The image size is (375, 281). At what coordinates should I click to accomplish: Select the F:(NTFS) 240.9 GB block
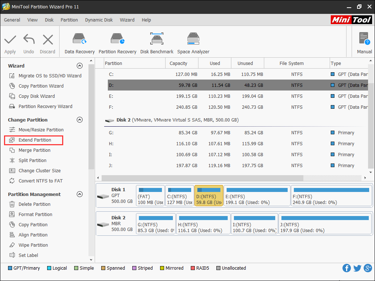[331, 196]
